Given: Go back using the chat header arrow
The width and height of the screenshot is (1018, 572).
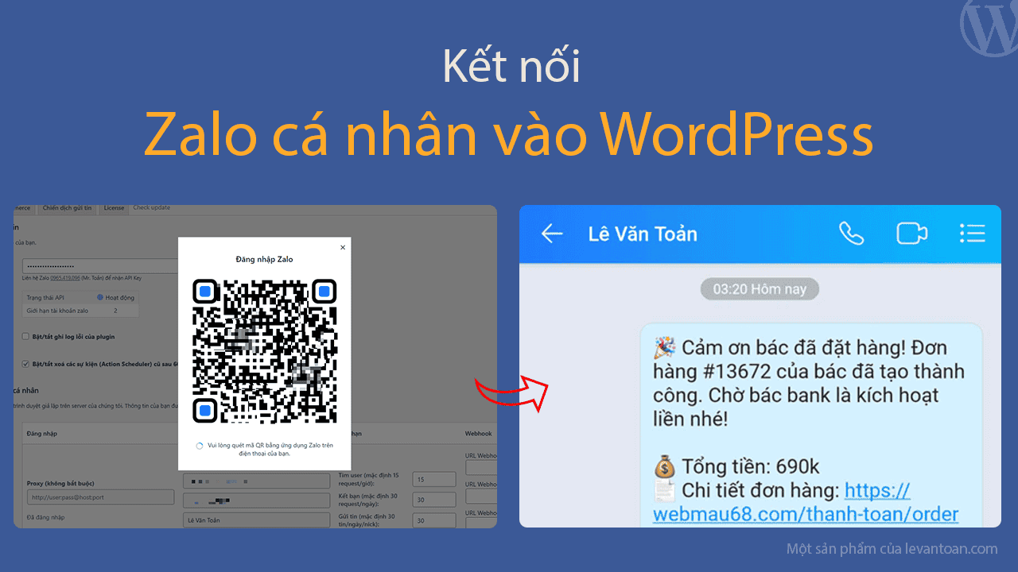Looking at the screenshot, I should 551,233.
